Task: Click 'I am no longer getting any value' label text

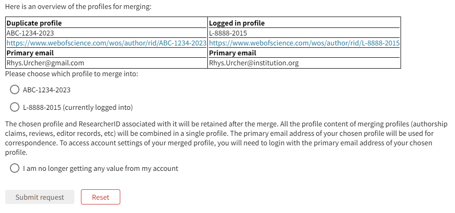Action: click(100, 168)
